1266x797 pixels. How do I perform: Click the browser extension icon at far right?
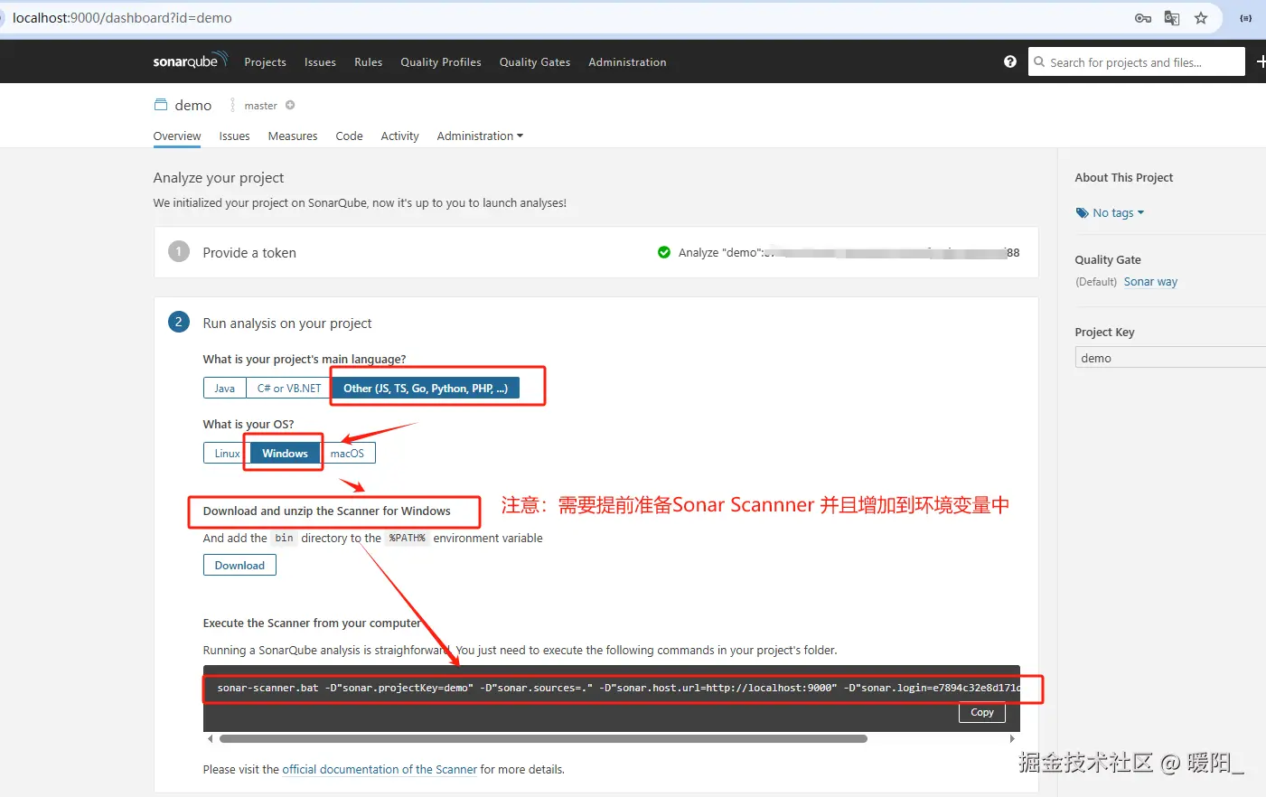click(1246, 18)
